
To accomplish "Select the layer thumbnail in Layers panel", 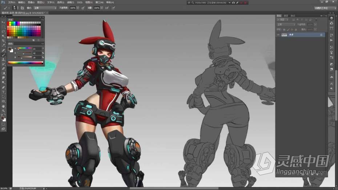I will 284,35.
